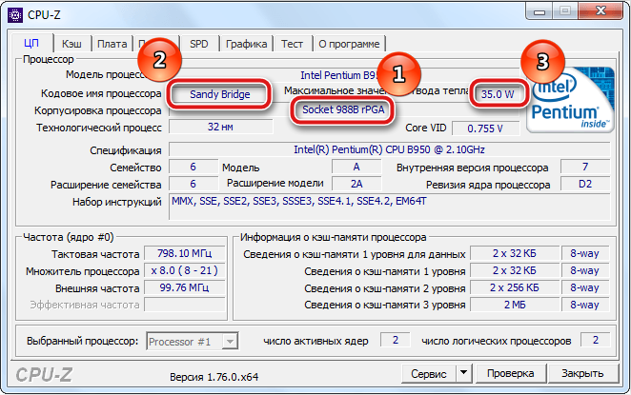Image resolution: width=631 pixels, height=395 pixels.
Task: Click the 32 нм technology value
Action: [220, 127]
